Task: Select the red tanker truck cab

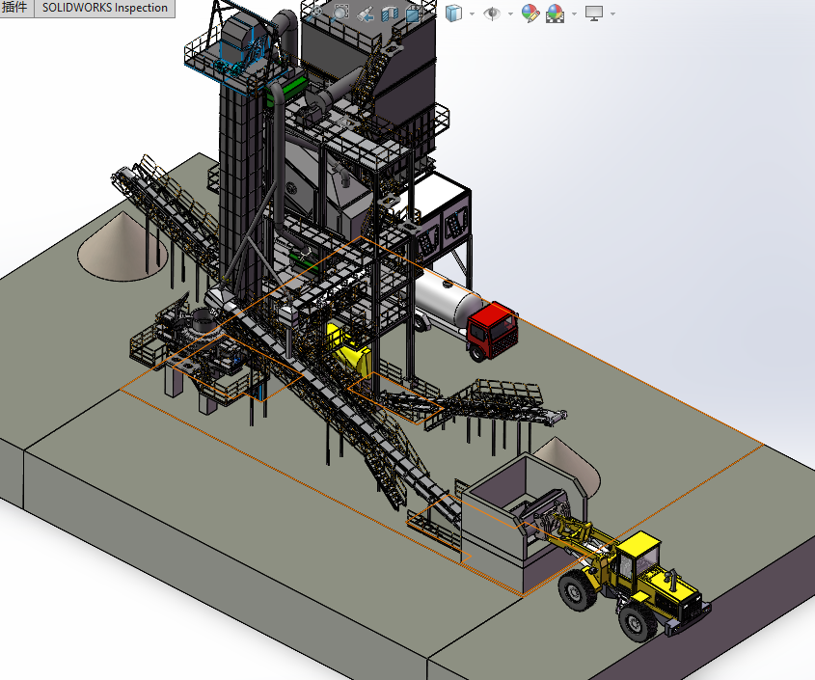Action: tap(492, 329)
